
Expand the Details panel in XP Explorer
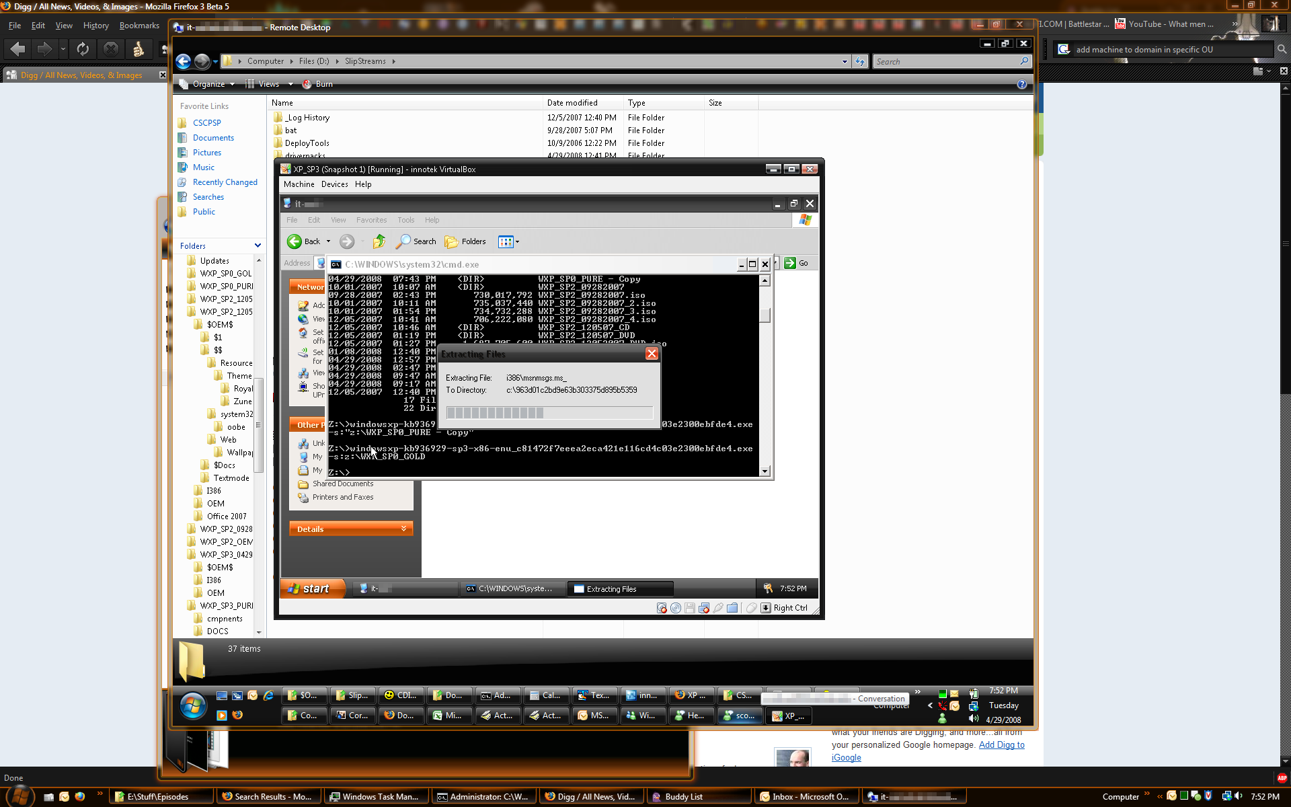[x=351, y=529]
